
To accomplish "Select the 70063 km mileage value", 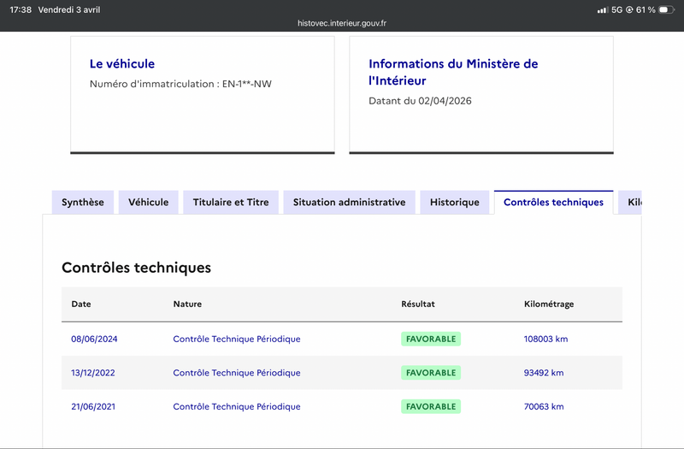I will (x=544, y=406).
